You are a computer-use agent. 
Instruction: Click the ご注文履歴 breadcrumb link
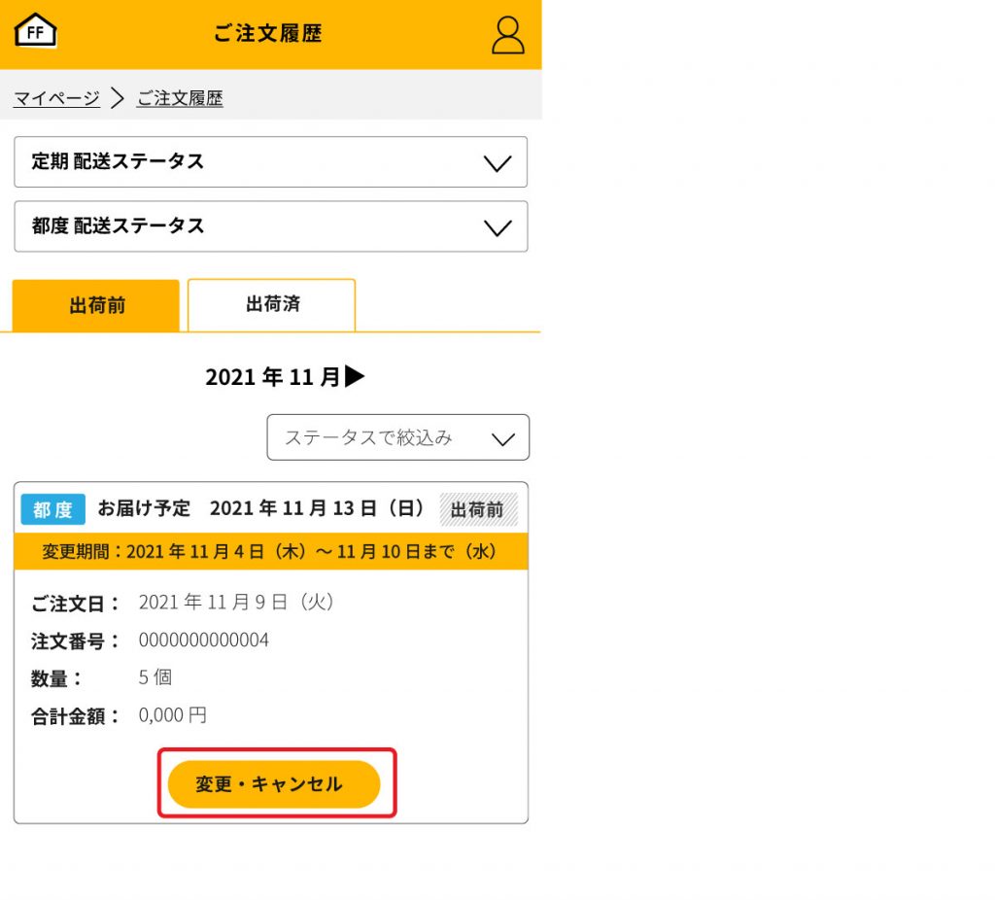click(180, 98)
